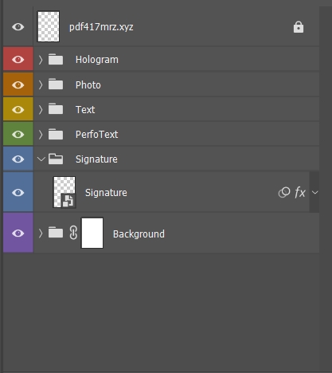Click the Signature smart object thumbnail

pyautogui.click(x=64, y=192)
